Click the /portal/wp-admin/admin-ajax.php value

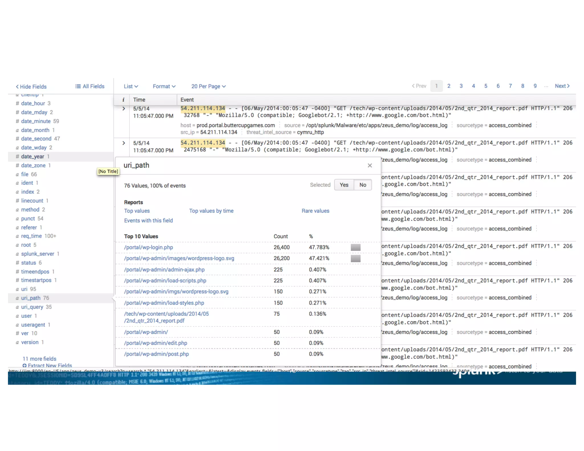tap(164, 270)
